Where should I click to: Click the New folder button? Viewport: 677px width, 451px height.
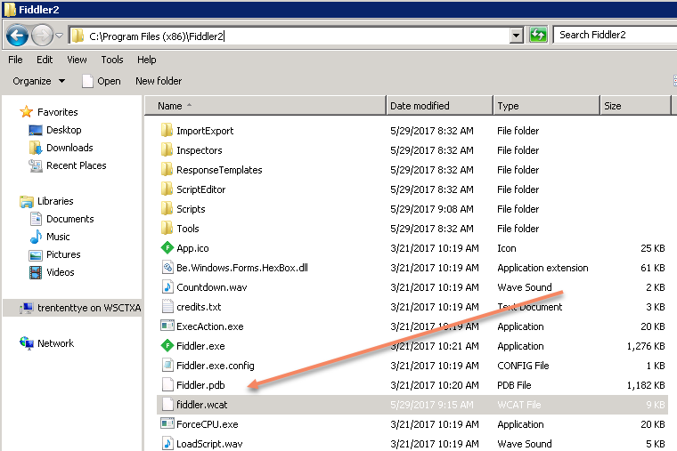pos(159,81)
